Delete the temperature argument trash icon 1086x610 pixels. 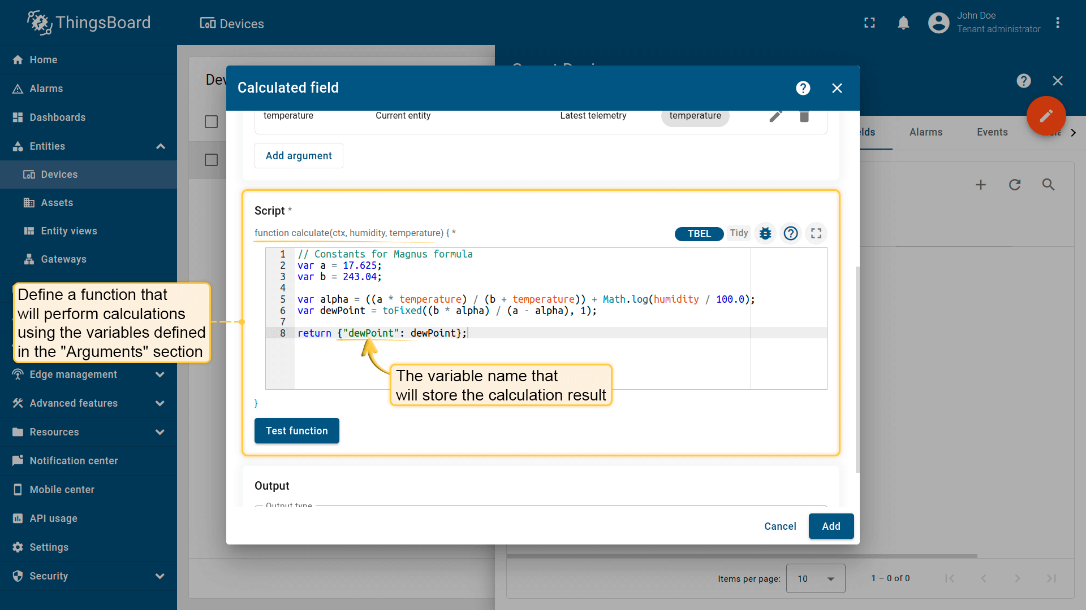coord(804,116)
